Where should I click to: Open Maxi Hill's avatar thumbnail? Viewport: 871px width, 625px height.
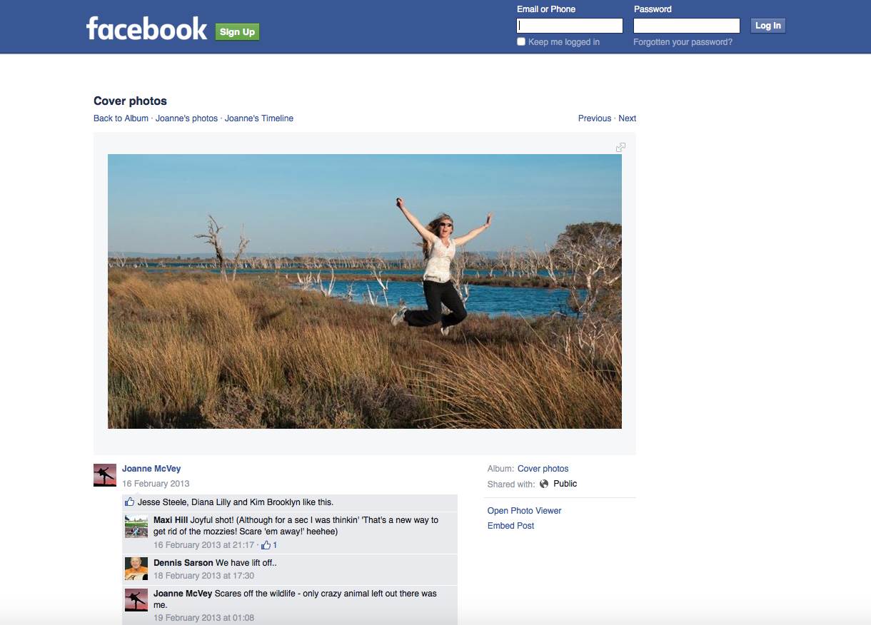pyautogui.click(x=136, y=526)
